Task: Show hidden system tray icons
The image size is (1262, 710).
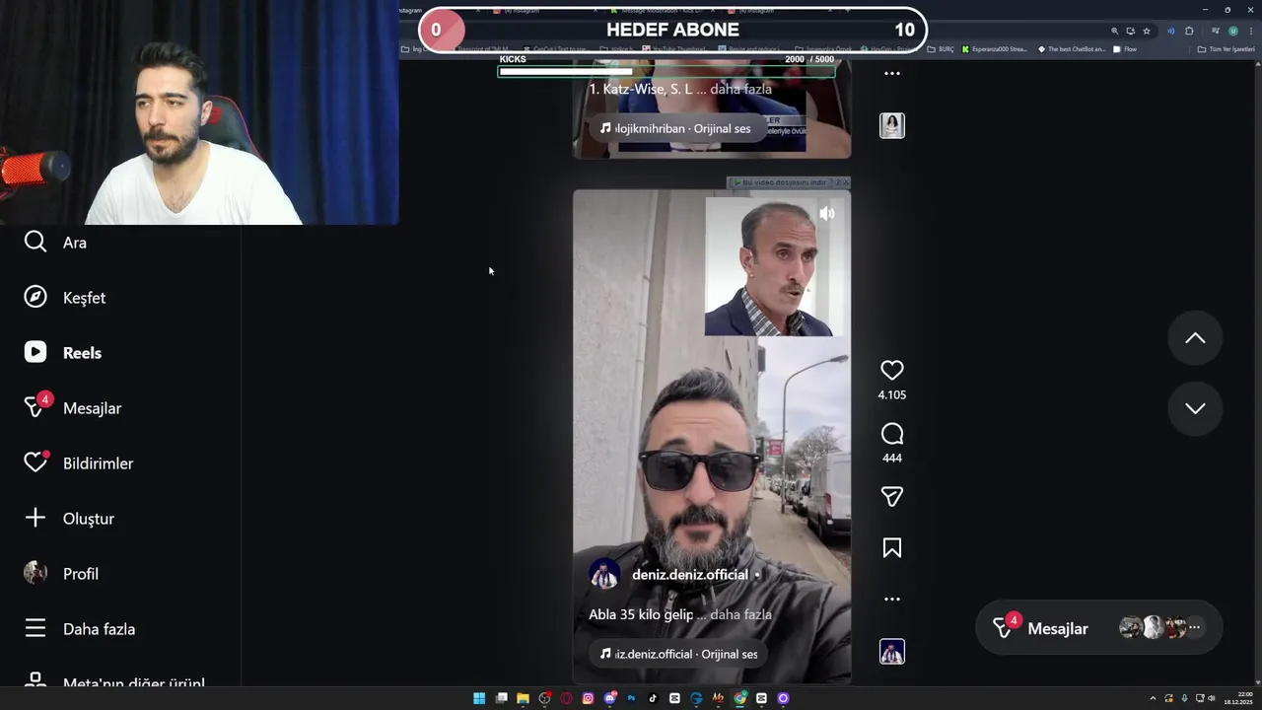Action: pyautogui.click(x=1153, y=698)
